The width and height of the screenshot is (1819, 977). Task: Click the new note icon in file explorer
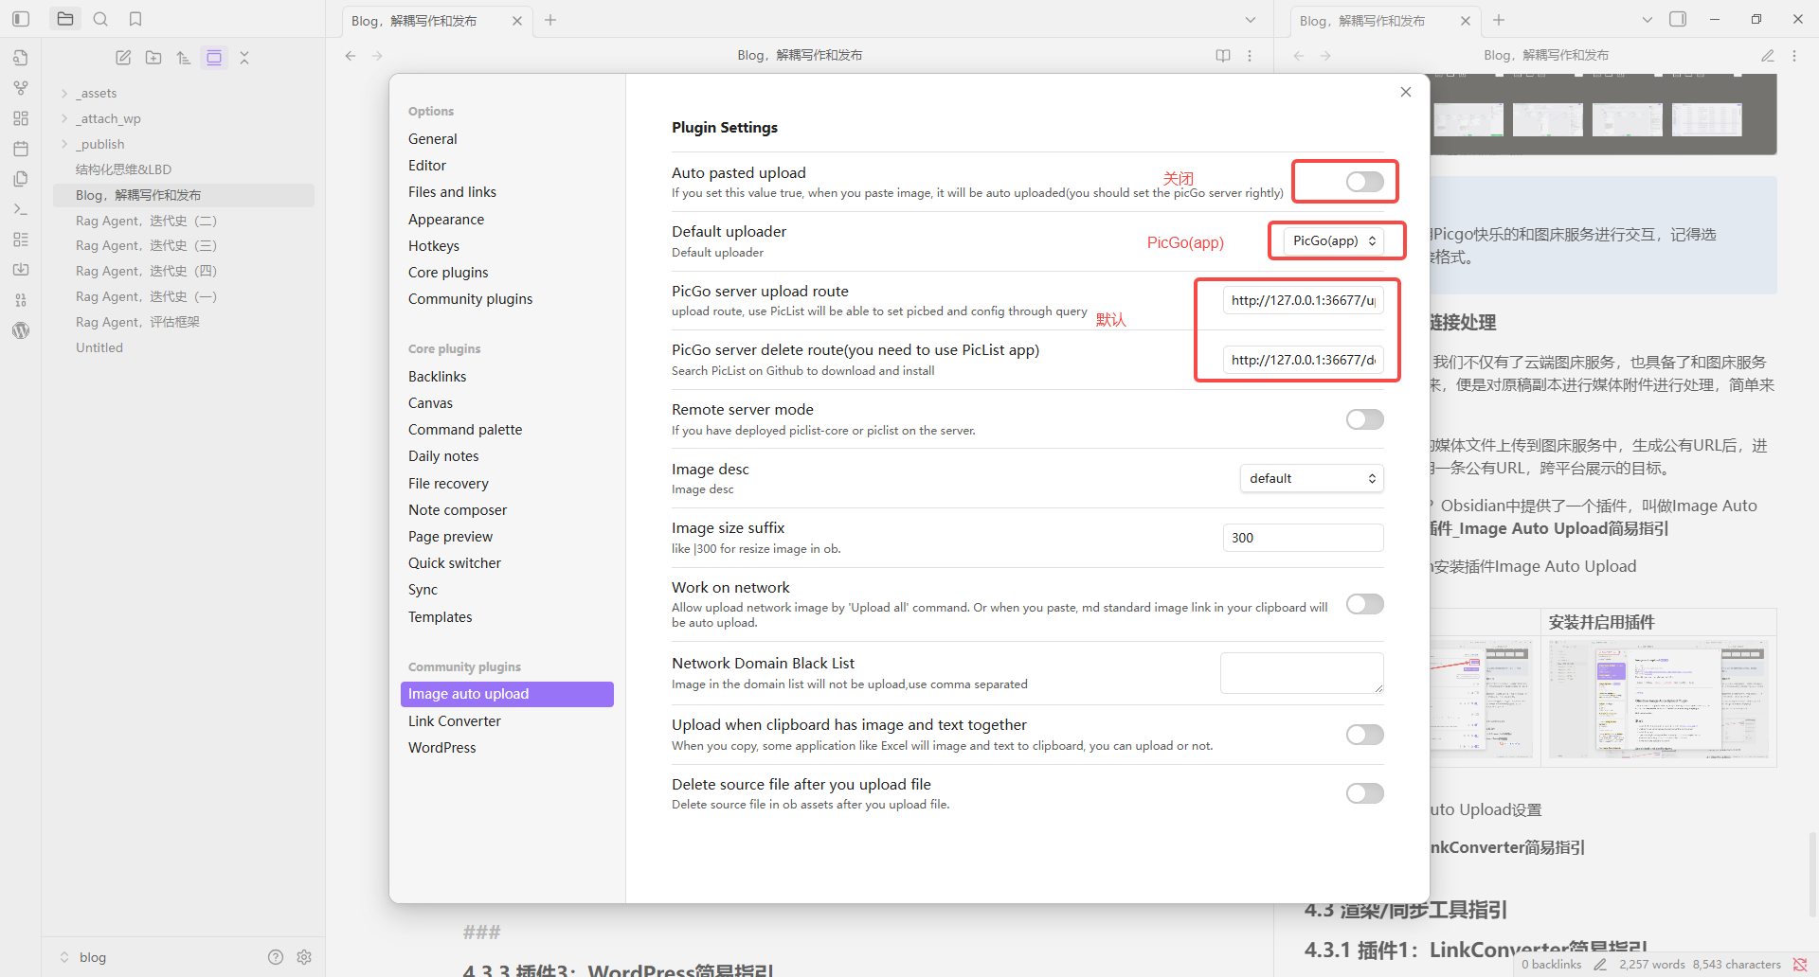[x=123, y=58]
